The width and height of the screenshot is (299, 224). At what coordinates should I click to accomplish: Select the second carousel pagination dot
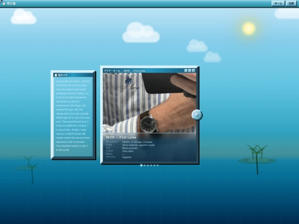coord(145,165)
